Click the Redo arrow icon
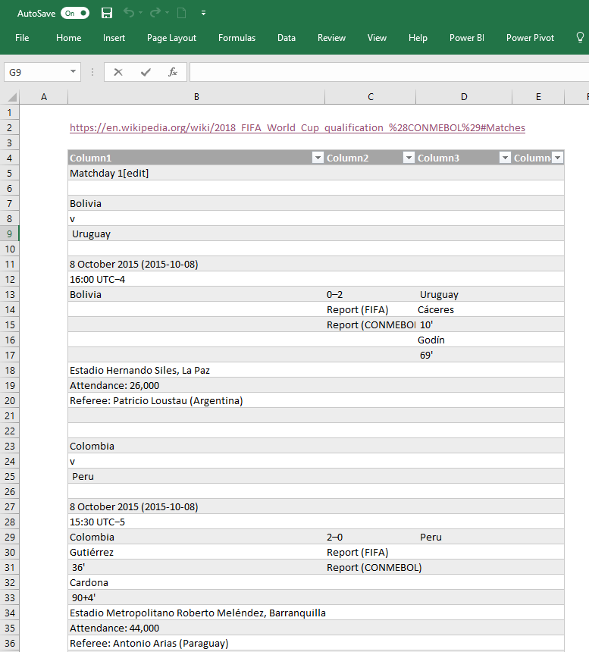 click(155, 14)
